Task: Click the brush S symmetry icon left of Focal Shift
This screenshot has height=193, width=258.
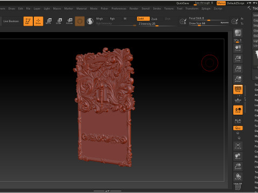Action: (183, 21)
